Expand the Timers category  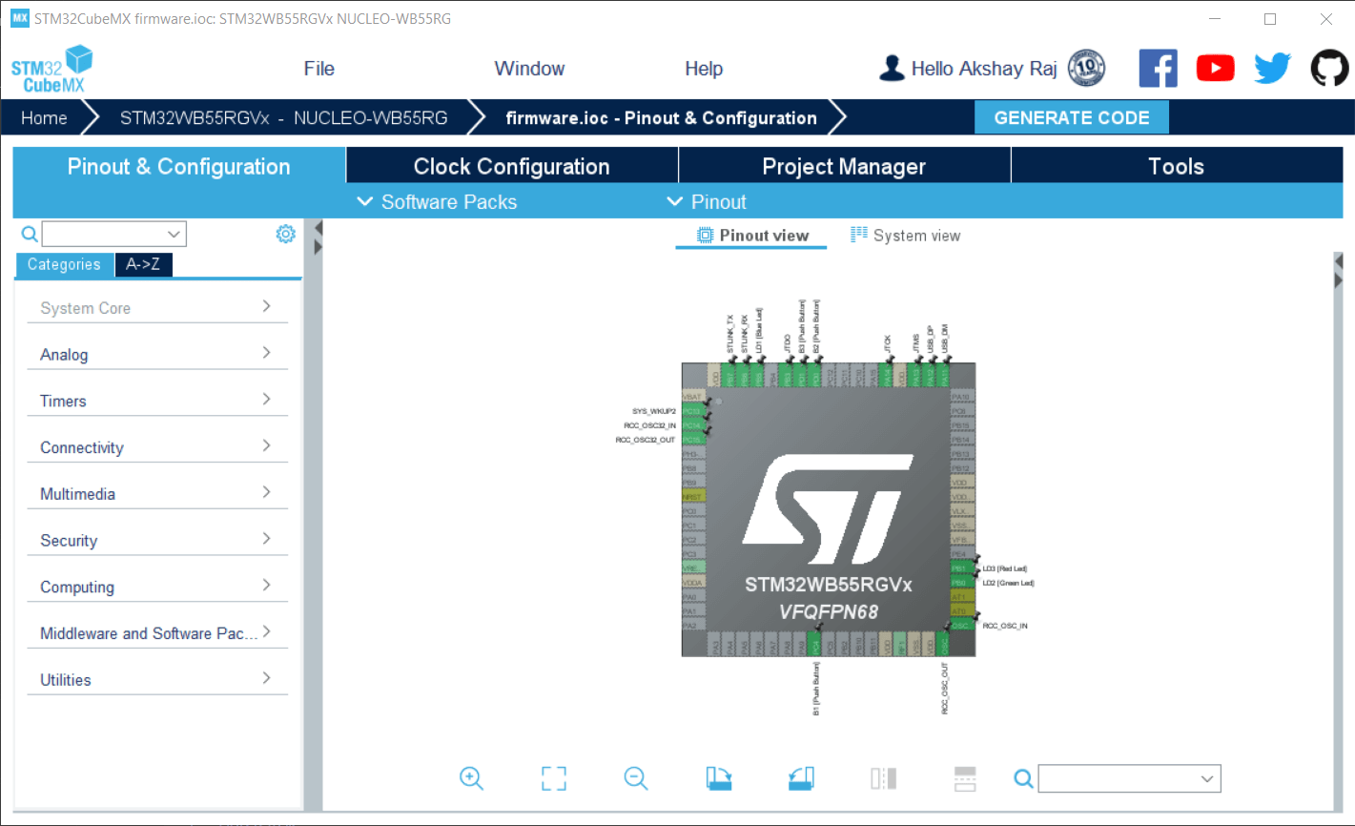[157, 401]
